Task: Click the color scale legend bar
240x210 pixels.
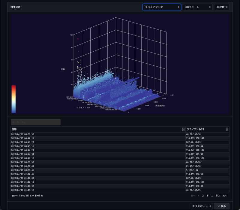Action: [13, 99]
